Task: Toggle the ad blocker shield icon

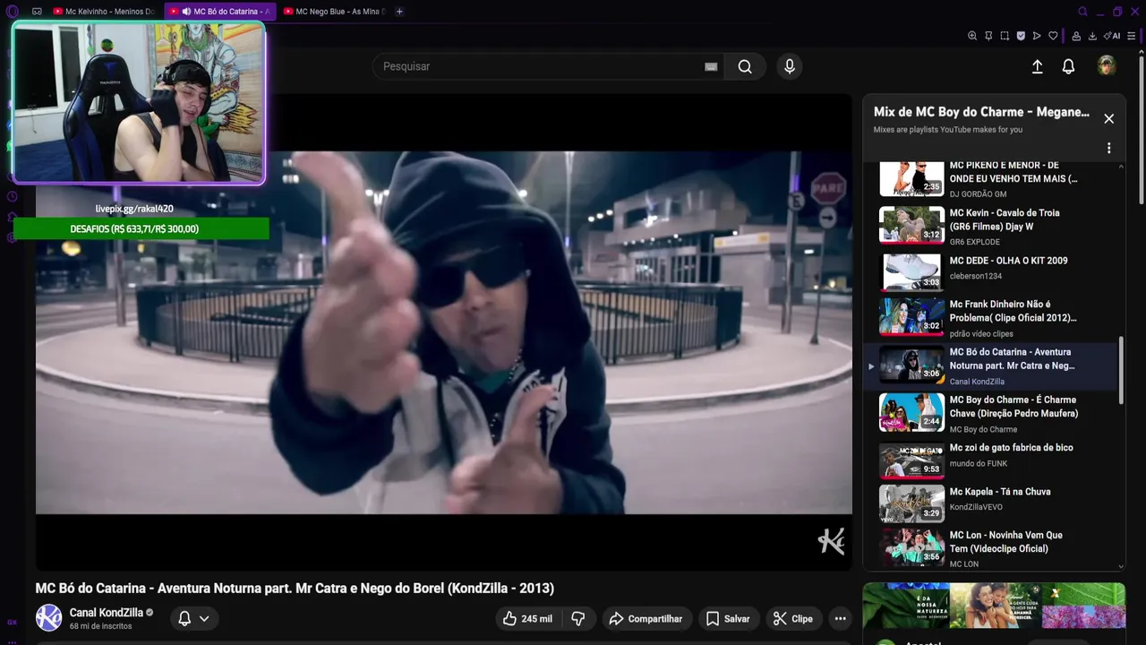Action: pos(1021,36)
